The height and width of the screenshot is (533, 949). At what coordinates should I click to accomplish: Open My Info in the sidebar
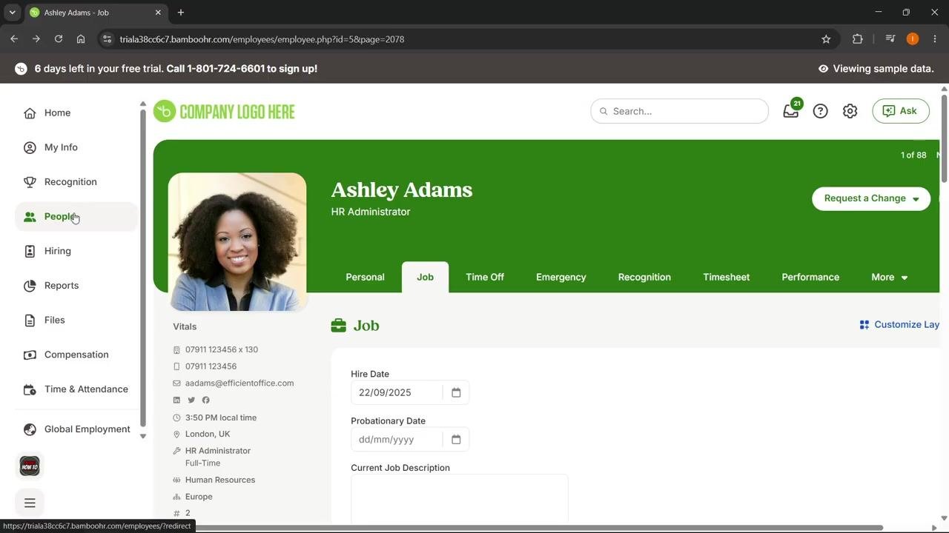tap(76, 147)
